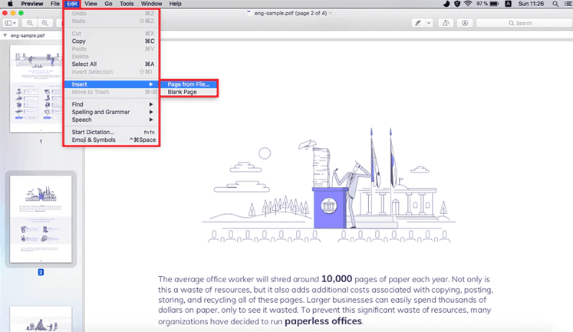573x332 pixels.
Task: Choose Page from File… submenu item
Action: pyautogui.click(x=189, y=84)
